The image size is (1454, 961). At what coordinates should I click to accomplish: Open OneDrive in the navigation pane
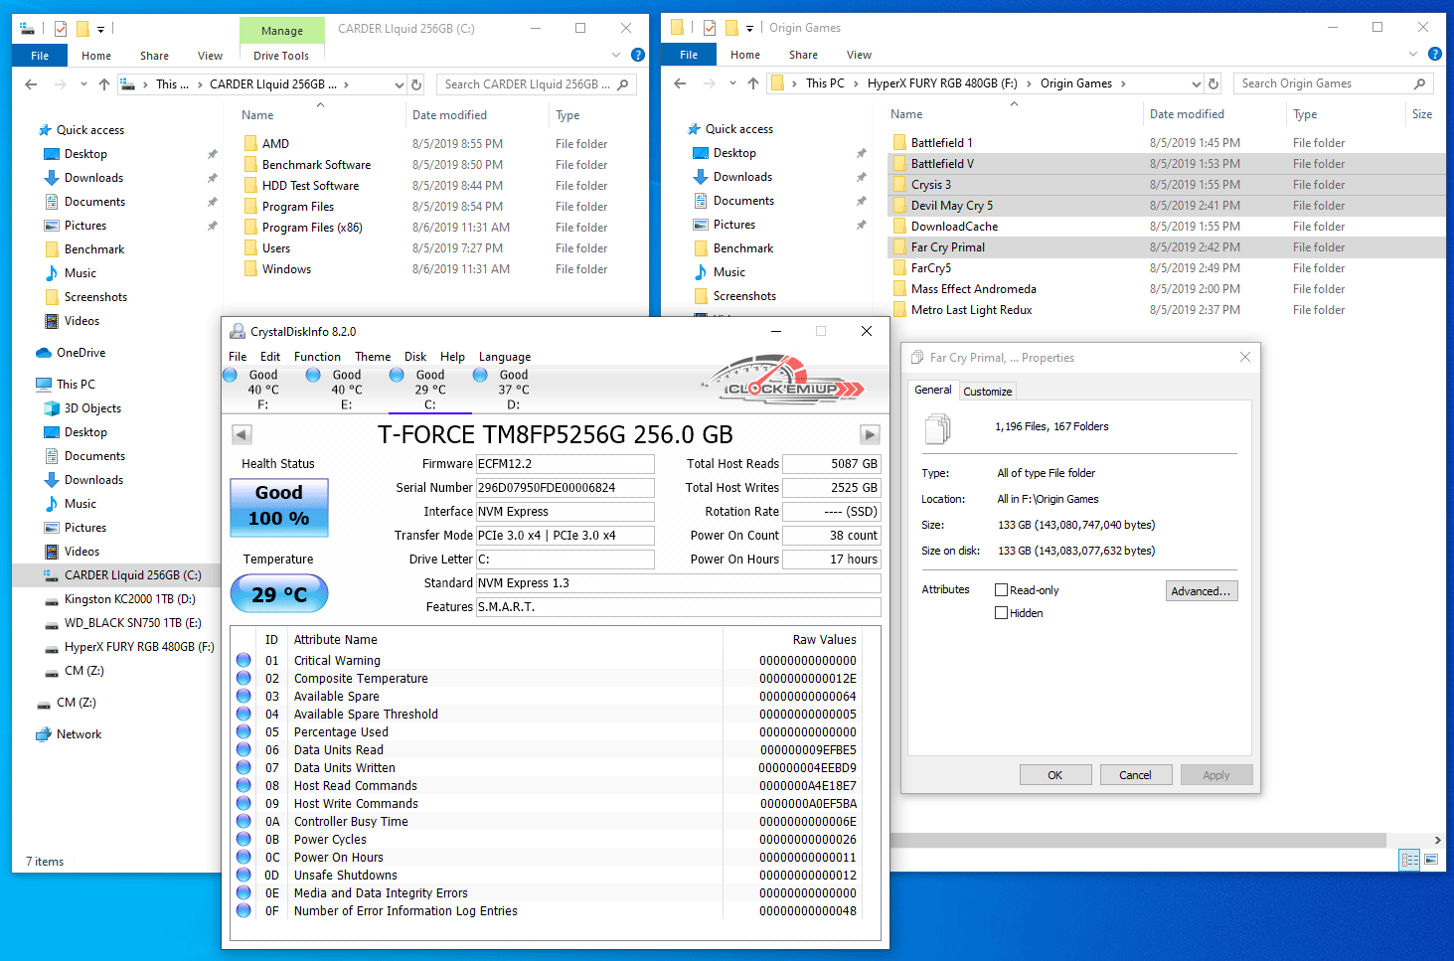[81, 353]
